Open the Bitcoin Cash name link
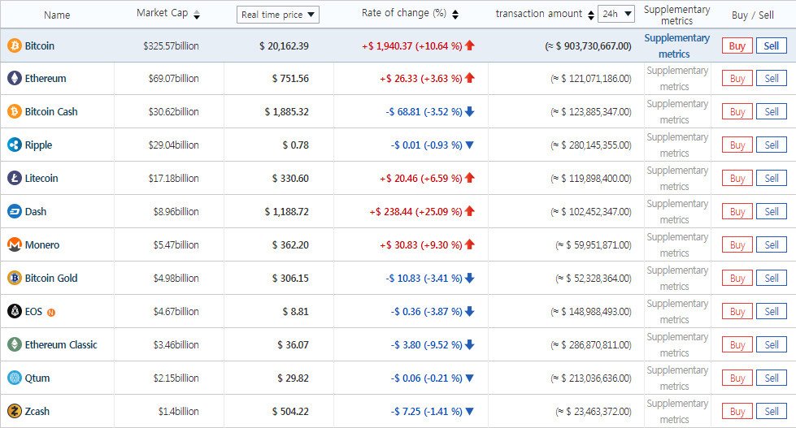This screenshot has width=796, height=428. (x=51, y=112)
